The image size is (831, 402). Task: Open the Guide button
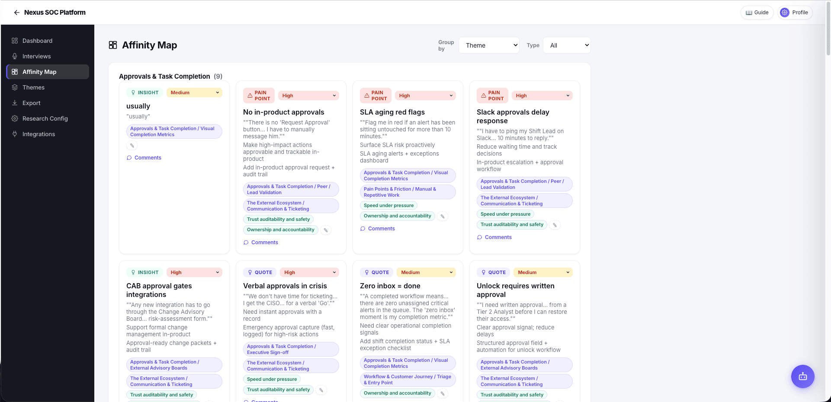point(757,13)
